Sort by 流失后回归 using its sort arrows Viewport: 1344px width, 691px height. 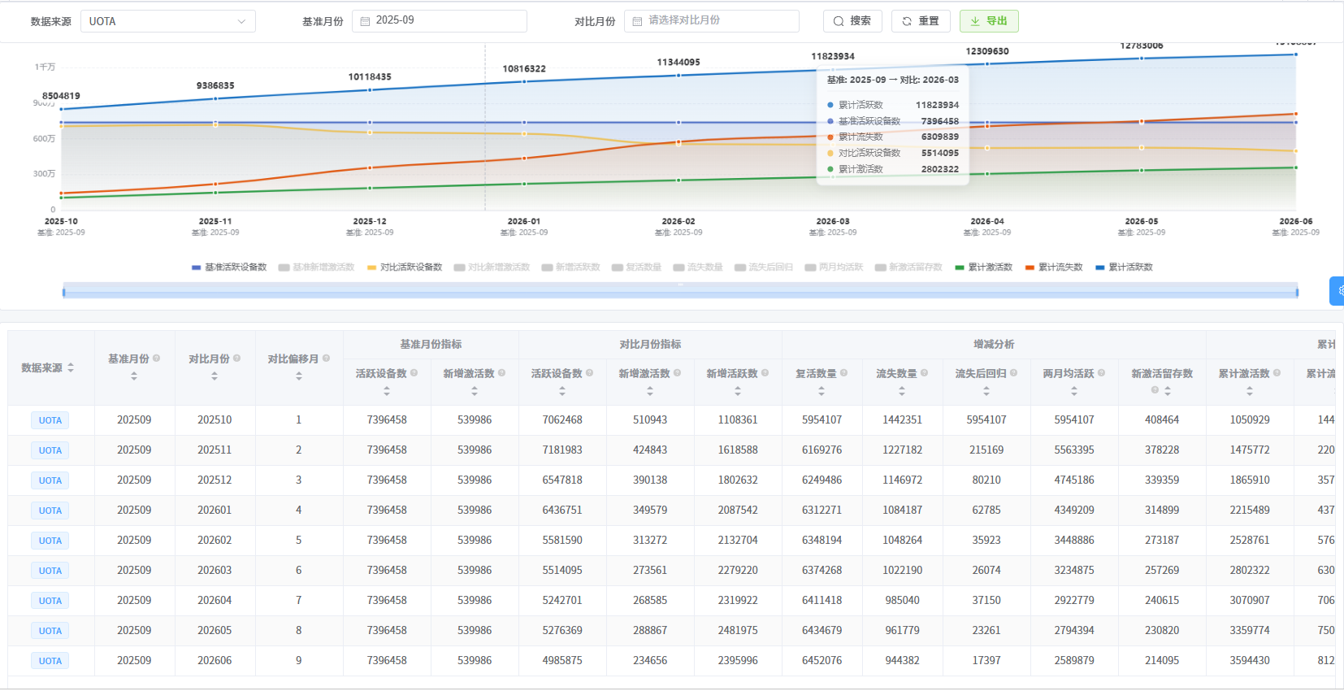[986, 391]
